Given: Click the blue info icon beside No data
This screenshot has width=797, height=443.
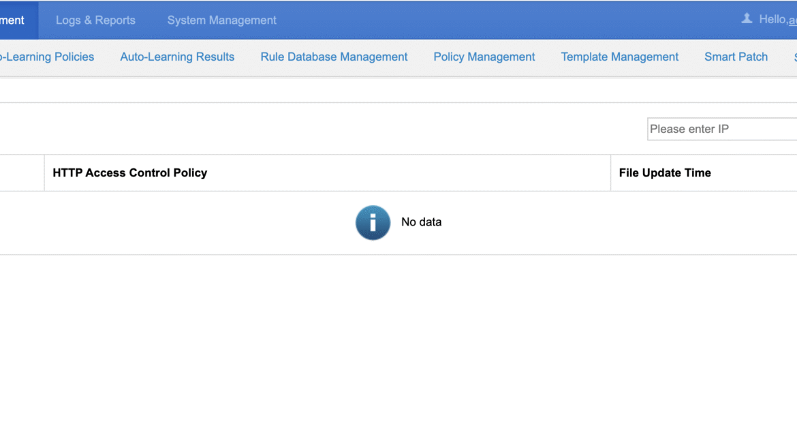Looking at the screenshot, I should [x=373, y=222].
